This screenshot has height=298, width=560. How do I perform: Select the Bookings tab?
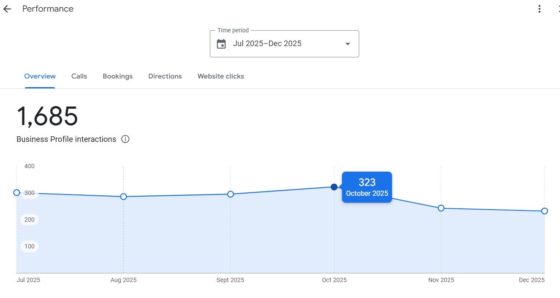pyautogui.click(x=117, y=76)
